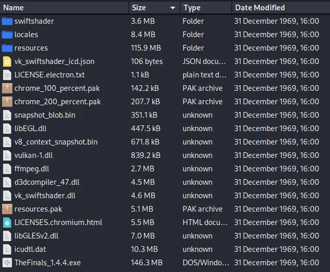
Task: Click the LICENSES.chromium.html file icon
Action: (7, 222)
